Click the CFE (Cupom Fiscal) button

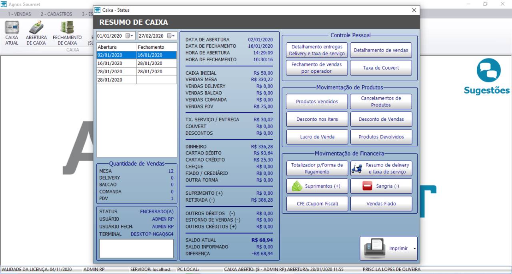317,204
